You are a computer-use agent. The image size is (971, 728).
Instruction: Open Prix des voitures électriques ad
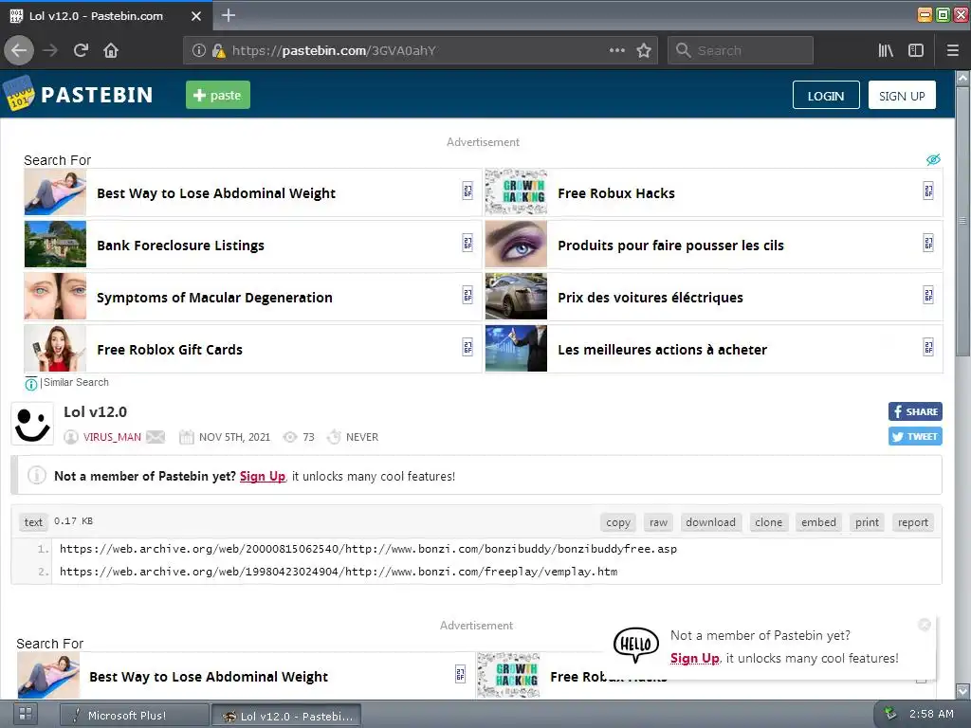[714, 297]
